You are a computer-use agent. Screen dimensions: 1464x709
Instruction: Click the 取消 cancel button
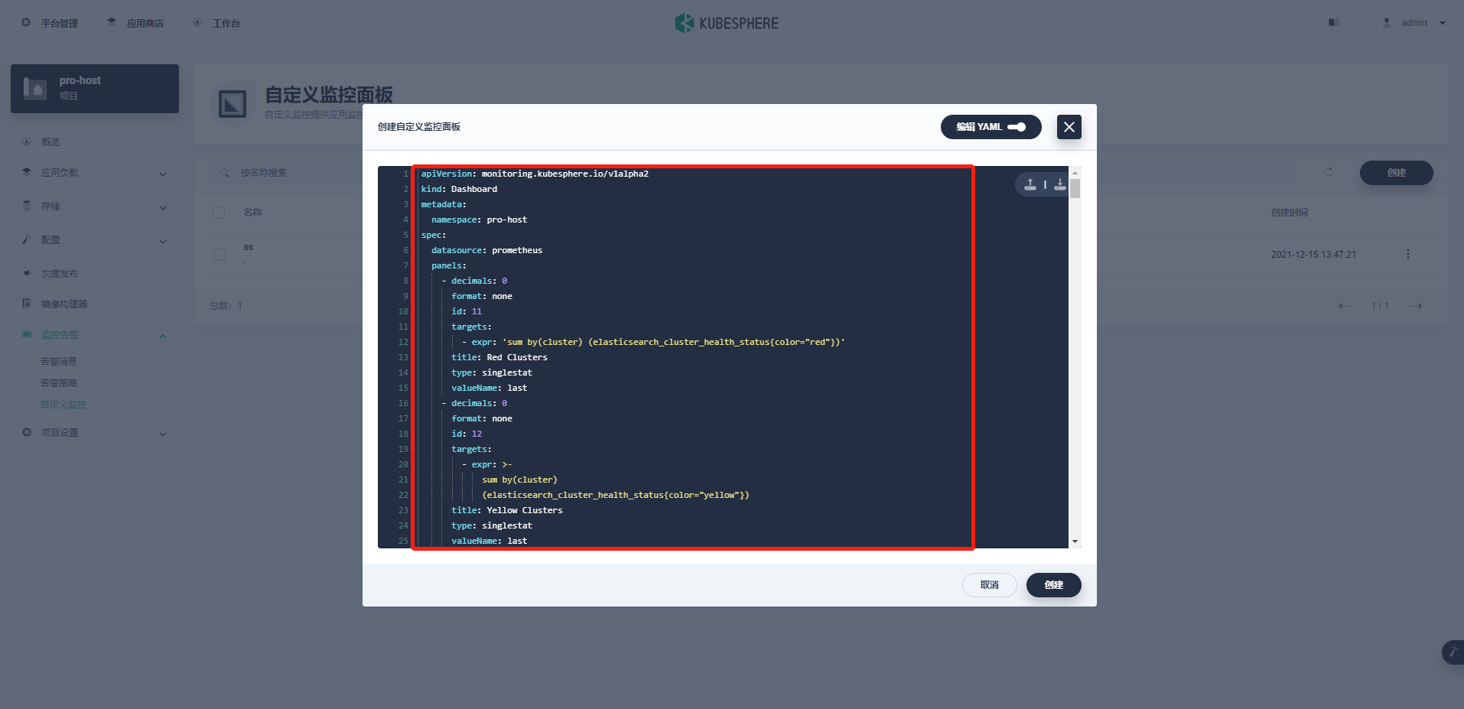(989, 585)
